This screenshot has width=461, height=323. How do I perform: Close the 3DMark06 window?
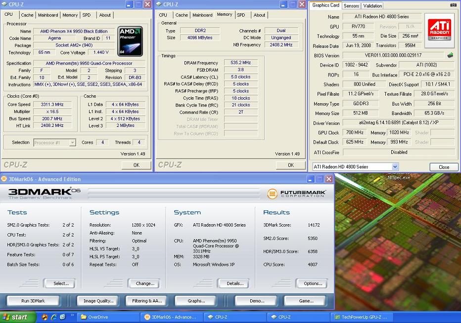pyautogui.click(x=329, y=179)
